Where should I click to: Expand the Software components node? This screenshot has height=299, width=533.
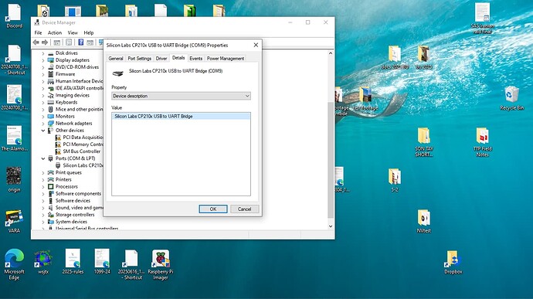pos(43,194)
